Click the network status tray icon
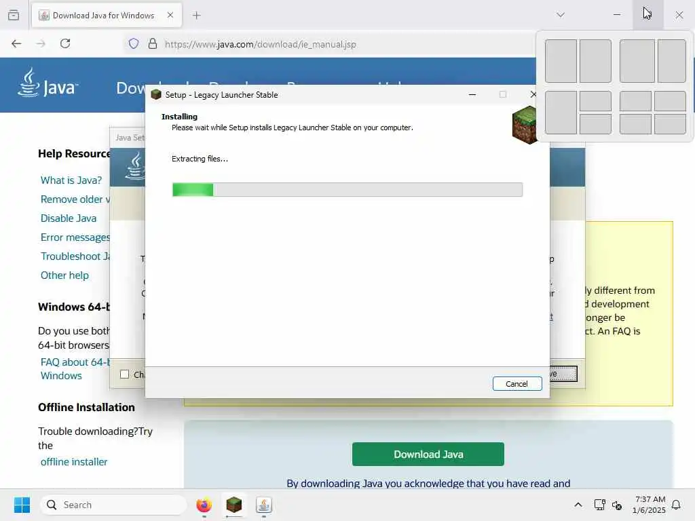This screenshot has height=521, width=695. point(600,505)
